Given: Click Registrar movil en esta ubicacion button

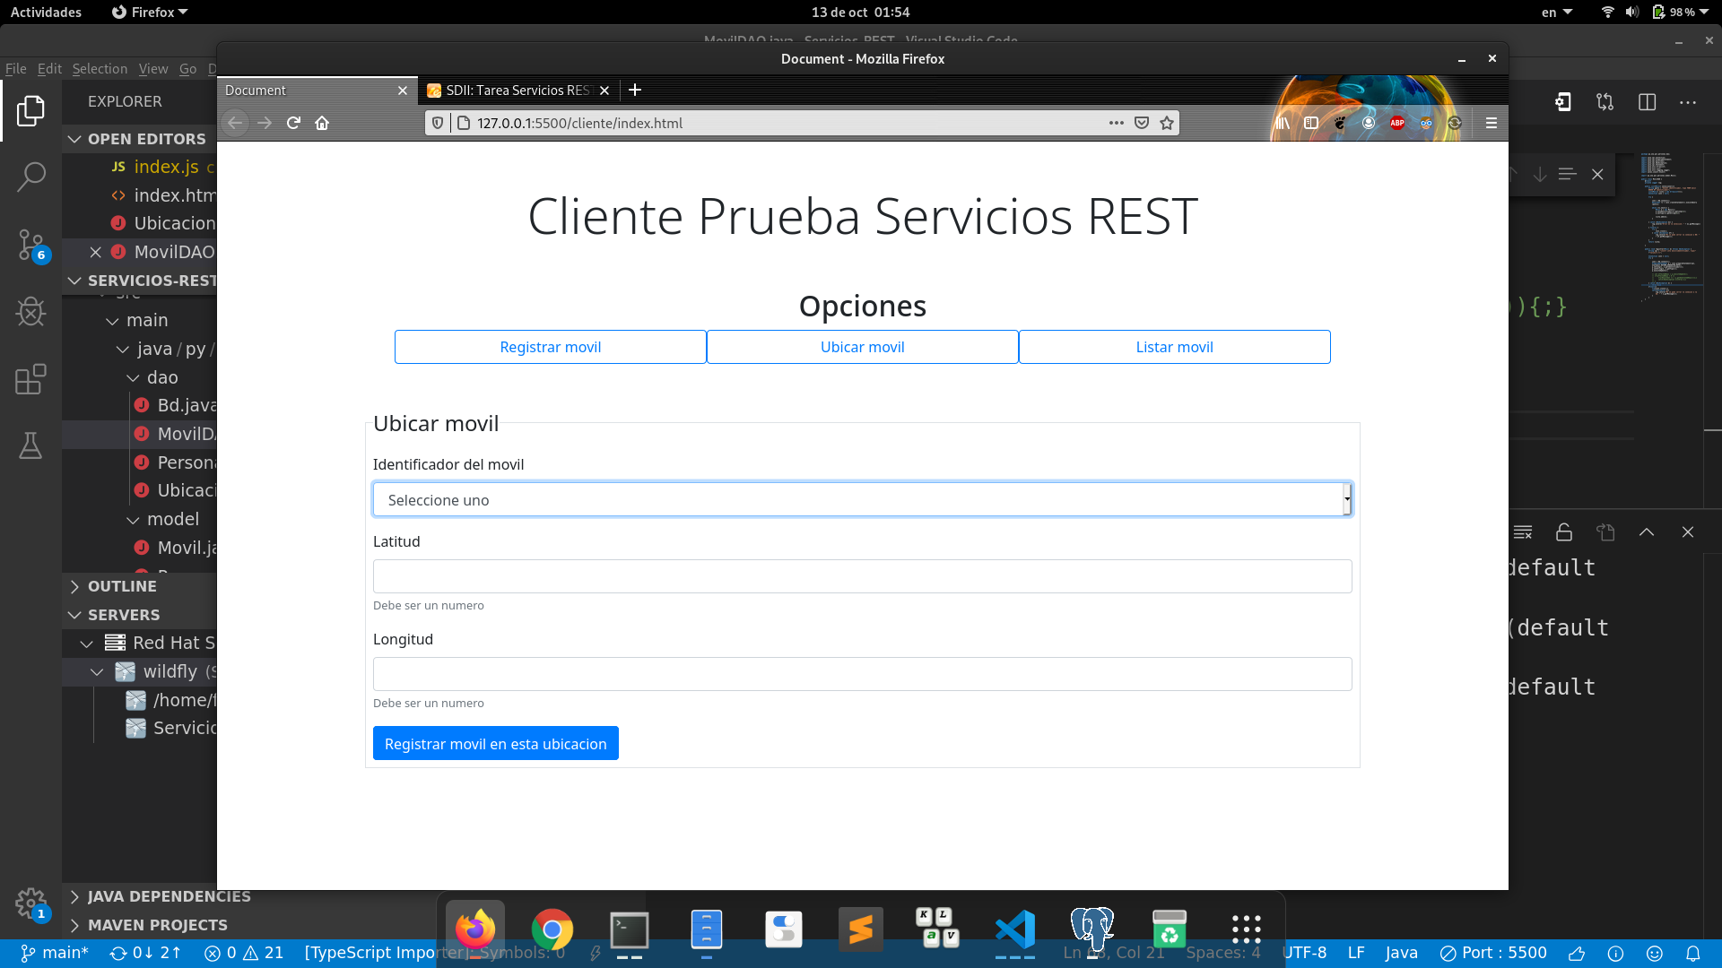Looking at the screenshot, I should 496,742.
